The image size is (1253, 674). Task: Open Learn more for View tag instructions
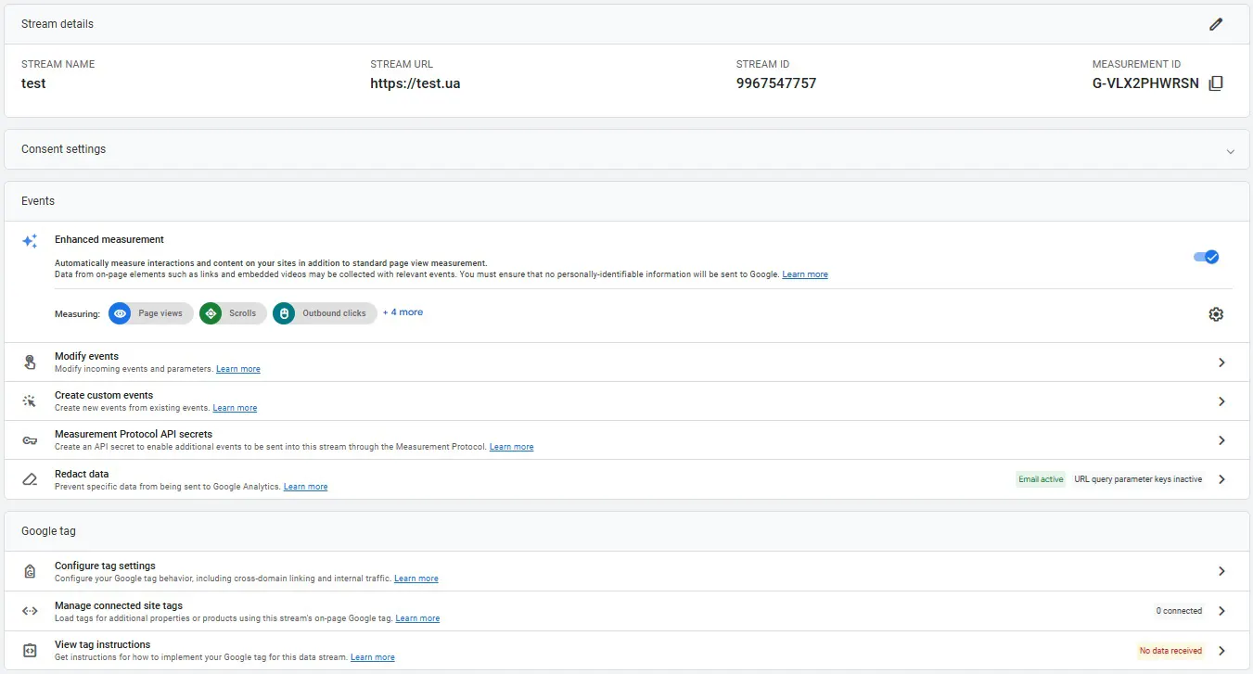point(373,657)
